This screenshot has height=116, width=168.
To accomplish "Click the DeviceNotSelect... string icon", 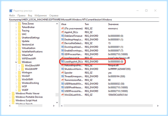I will pos(62,43).
